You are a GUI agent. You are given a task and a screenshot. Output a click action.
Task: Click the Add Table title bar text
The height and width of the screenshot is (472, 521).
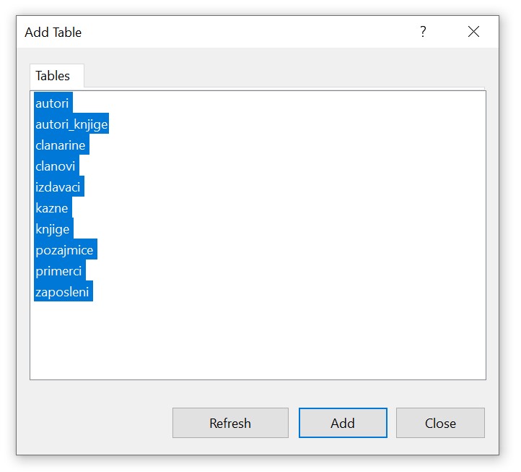pyautogui.click(x=53, y=33)
